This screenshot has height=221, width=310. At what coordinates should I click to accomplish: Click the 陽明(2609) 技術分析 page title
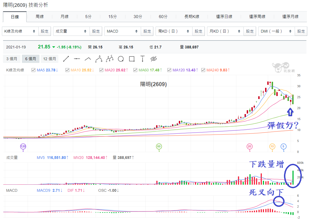25,5
